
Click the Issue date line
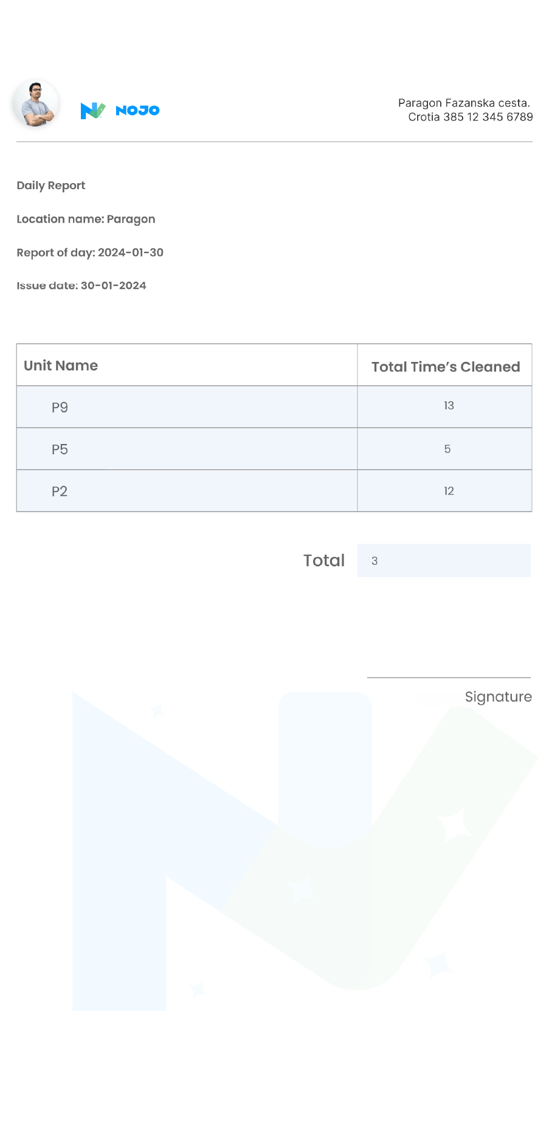pyautogui.click(x=81, y=286)
